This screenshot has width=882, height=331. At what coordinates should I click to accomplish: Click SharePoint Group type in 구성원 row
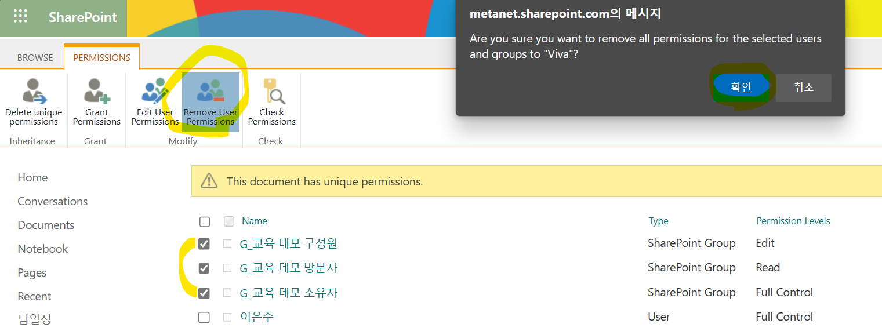tap(692, 243)
